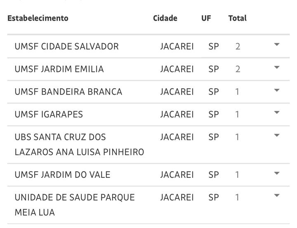
Task: Click JACAREI city cell in IGARAPES row
Action: point(177,114)
